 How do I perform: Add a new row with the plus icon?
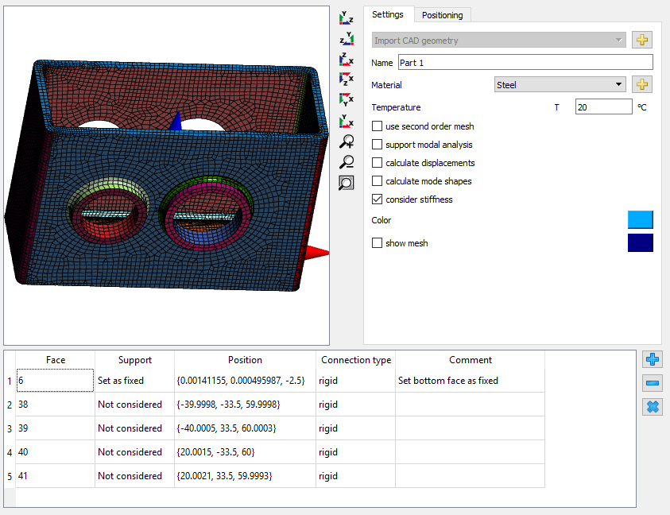coord(653,360)
